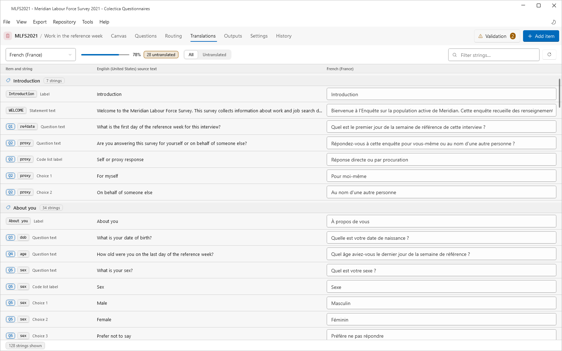Click Work in the reference week breadcrumb
The height and width of the screenshot is (351, 562).
coord(73,36)
